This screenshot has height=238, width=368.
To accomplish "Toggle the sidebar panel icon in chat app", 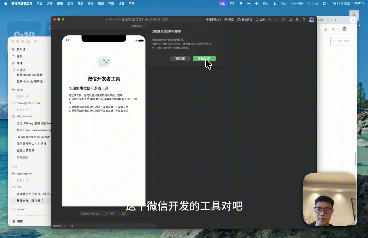I will pyautogui.click(x=29, y=41).
